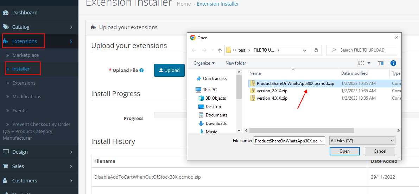This screenshot has height=194, width=419.
Task: Open the view options dropdown arrow
Action: pos(369,63)
